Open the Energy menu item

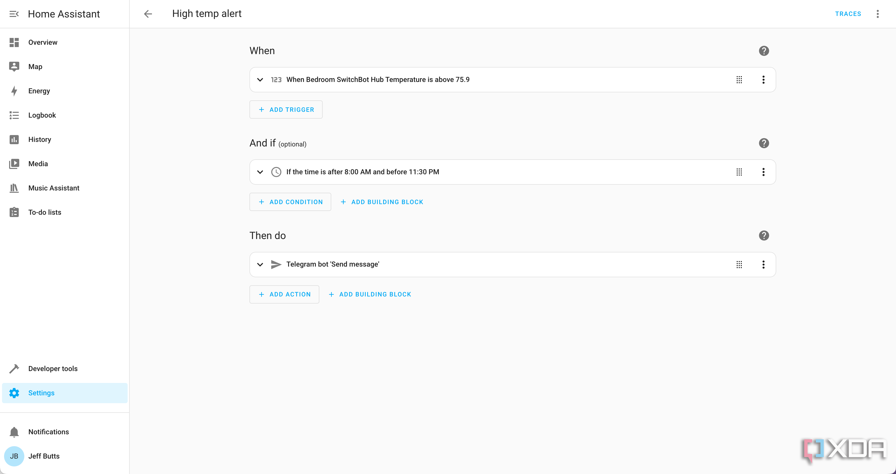click(x=65, y=91)
